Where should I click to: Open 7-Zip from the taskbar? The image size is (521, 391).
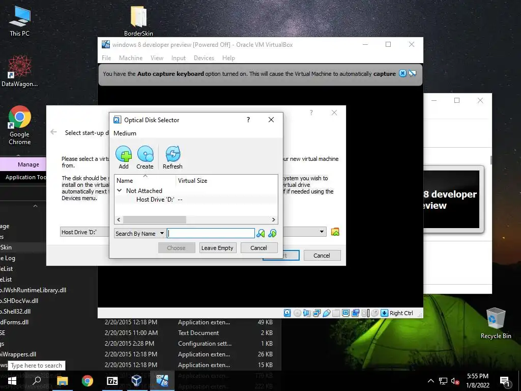coord(112,381)
